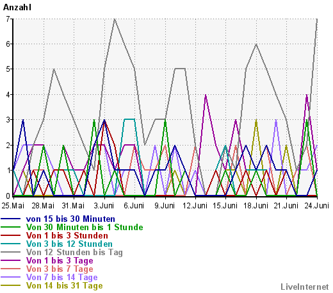Click the 'Von 12 Stunden bis Tag' legend label

pyautogui.click(x=74, y=253)
